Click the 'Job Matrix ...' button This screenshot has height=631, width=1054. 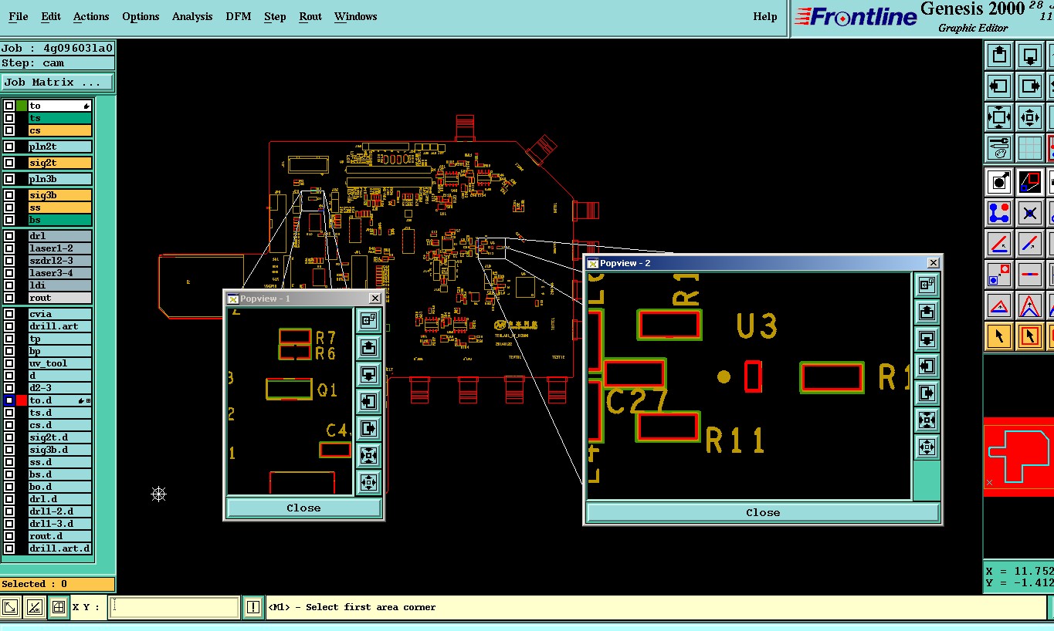click(x=57, y=82)
